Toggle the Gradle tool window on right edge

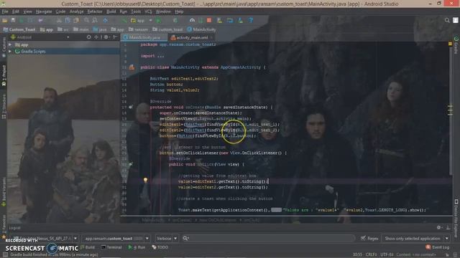click(x=456, y=44)
